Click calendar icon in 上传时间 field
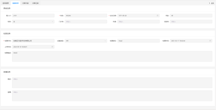216x110 pixels. (52, 47)
